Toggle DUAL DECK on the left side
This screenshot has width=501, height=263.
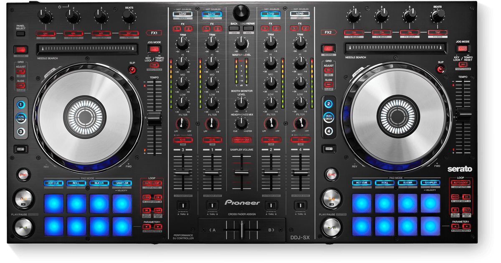[x=21, y=118]
